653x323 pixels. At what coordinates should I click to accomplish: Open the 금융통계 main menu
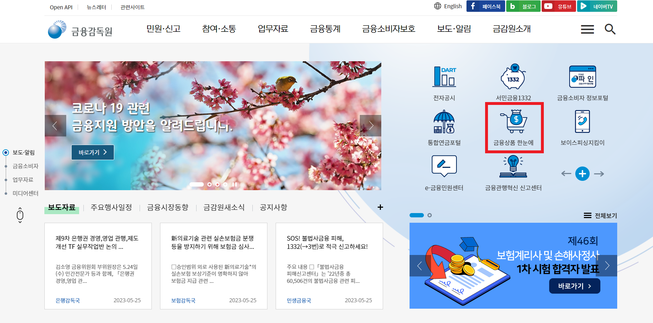pyautogui.click(x=325, y=29)
